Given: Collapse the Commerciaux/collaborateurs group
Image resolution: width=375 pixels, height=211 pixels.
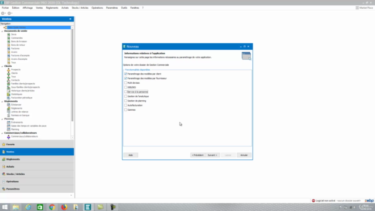Looking at the screenshot, I should coord(2,133).
